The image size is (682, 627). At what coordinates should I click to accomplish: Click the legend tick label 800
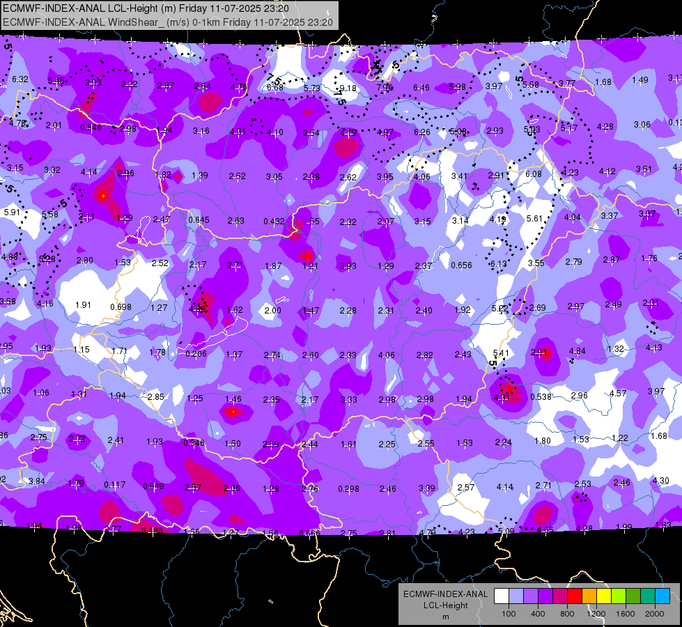pos(567,614)
